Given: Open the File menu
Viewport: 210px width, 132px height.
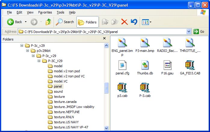Looking at the screenshot, I should click(9, 12).
